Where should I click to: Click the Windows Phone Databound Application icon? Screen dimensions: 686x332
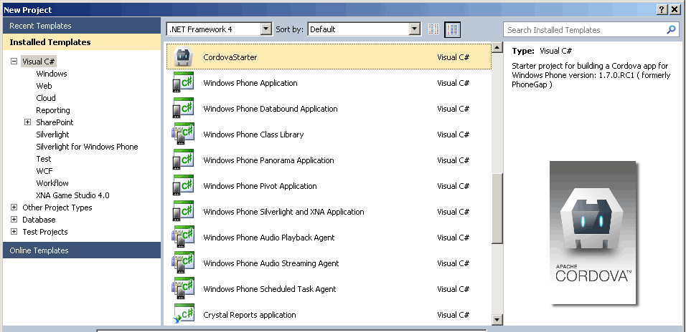183,109
